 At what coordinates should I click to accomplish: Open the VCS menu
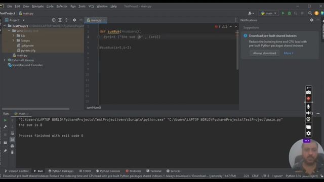coord(91,6)
